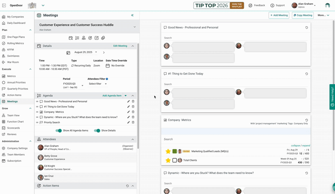Click the star beside Total Clients
The width and height of the screenshot is (335, 194).
point(168,160)
